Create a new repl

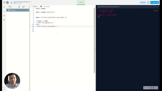coord(155,3)
